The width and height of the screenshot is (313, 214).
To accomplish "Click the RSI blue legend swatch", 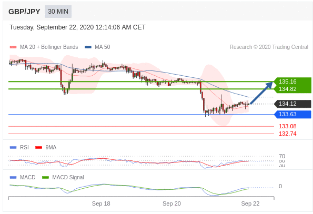I will 13,147.
